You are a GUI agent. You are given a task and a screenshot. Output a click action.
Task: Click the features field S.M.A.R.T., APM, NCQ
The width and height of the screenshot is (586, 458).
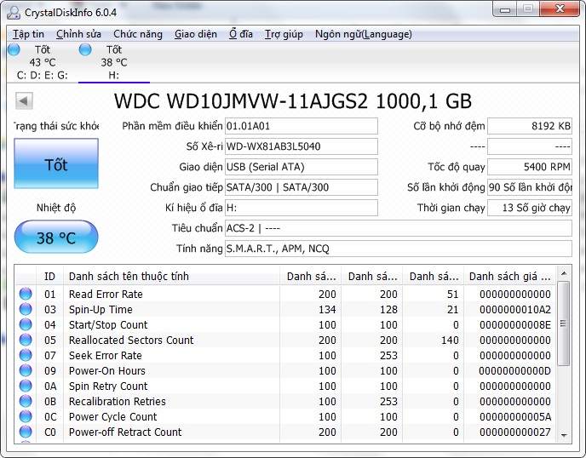pyautogui.click(x=399, y=249)
